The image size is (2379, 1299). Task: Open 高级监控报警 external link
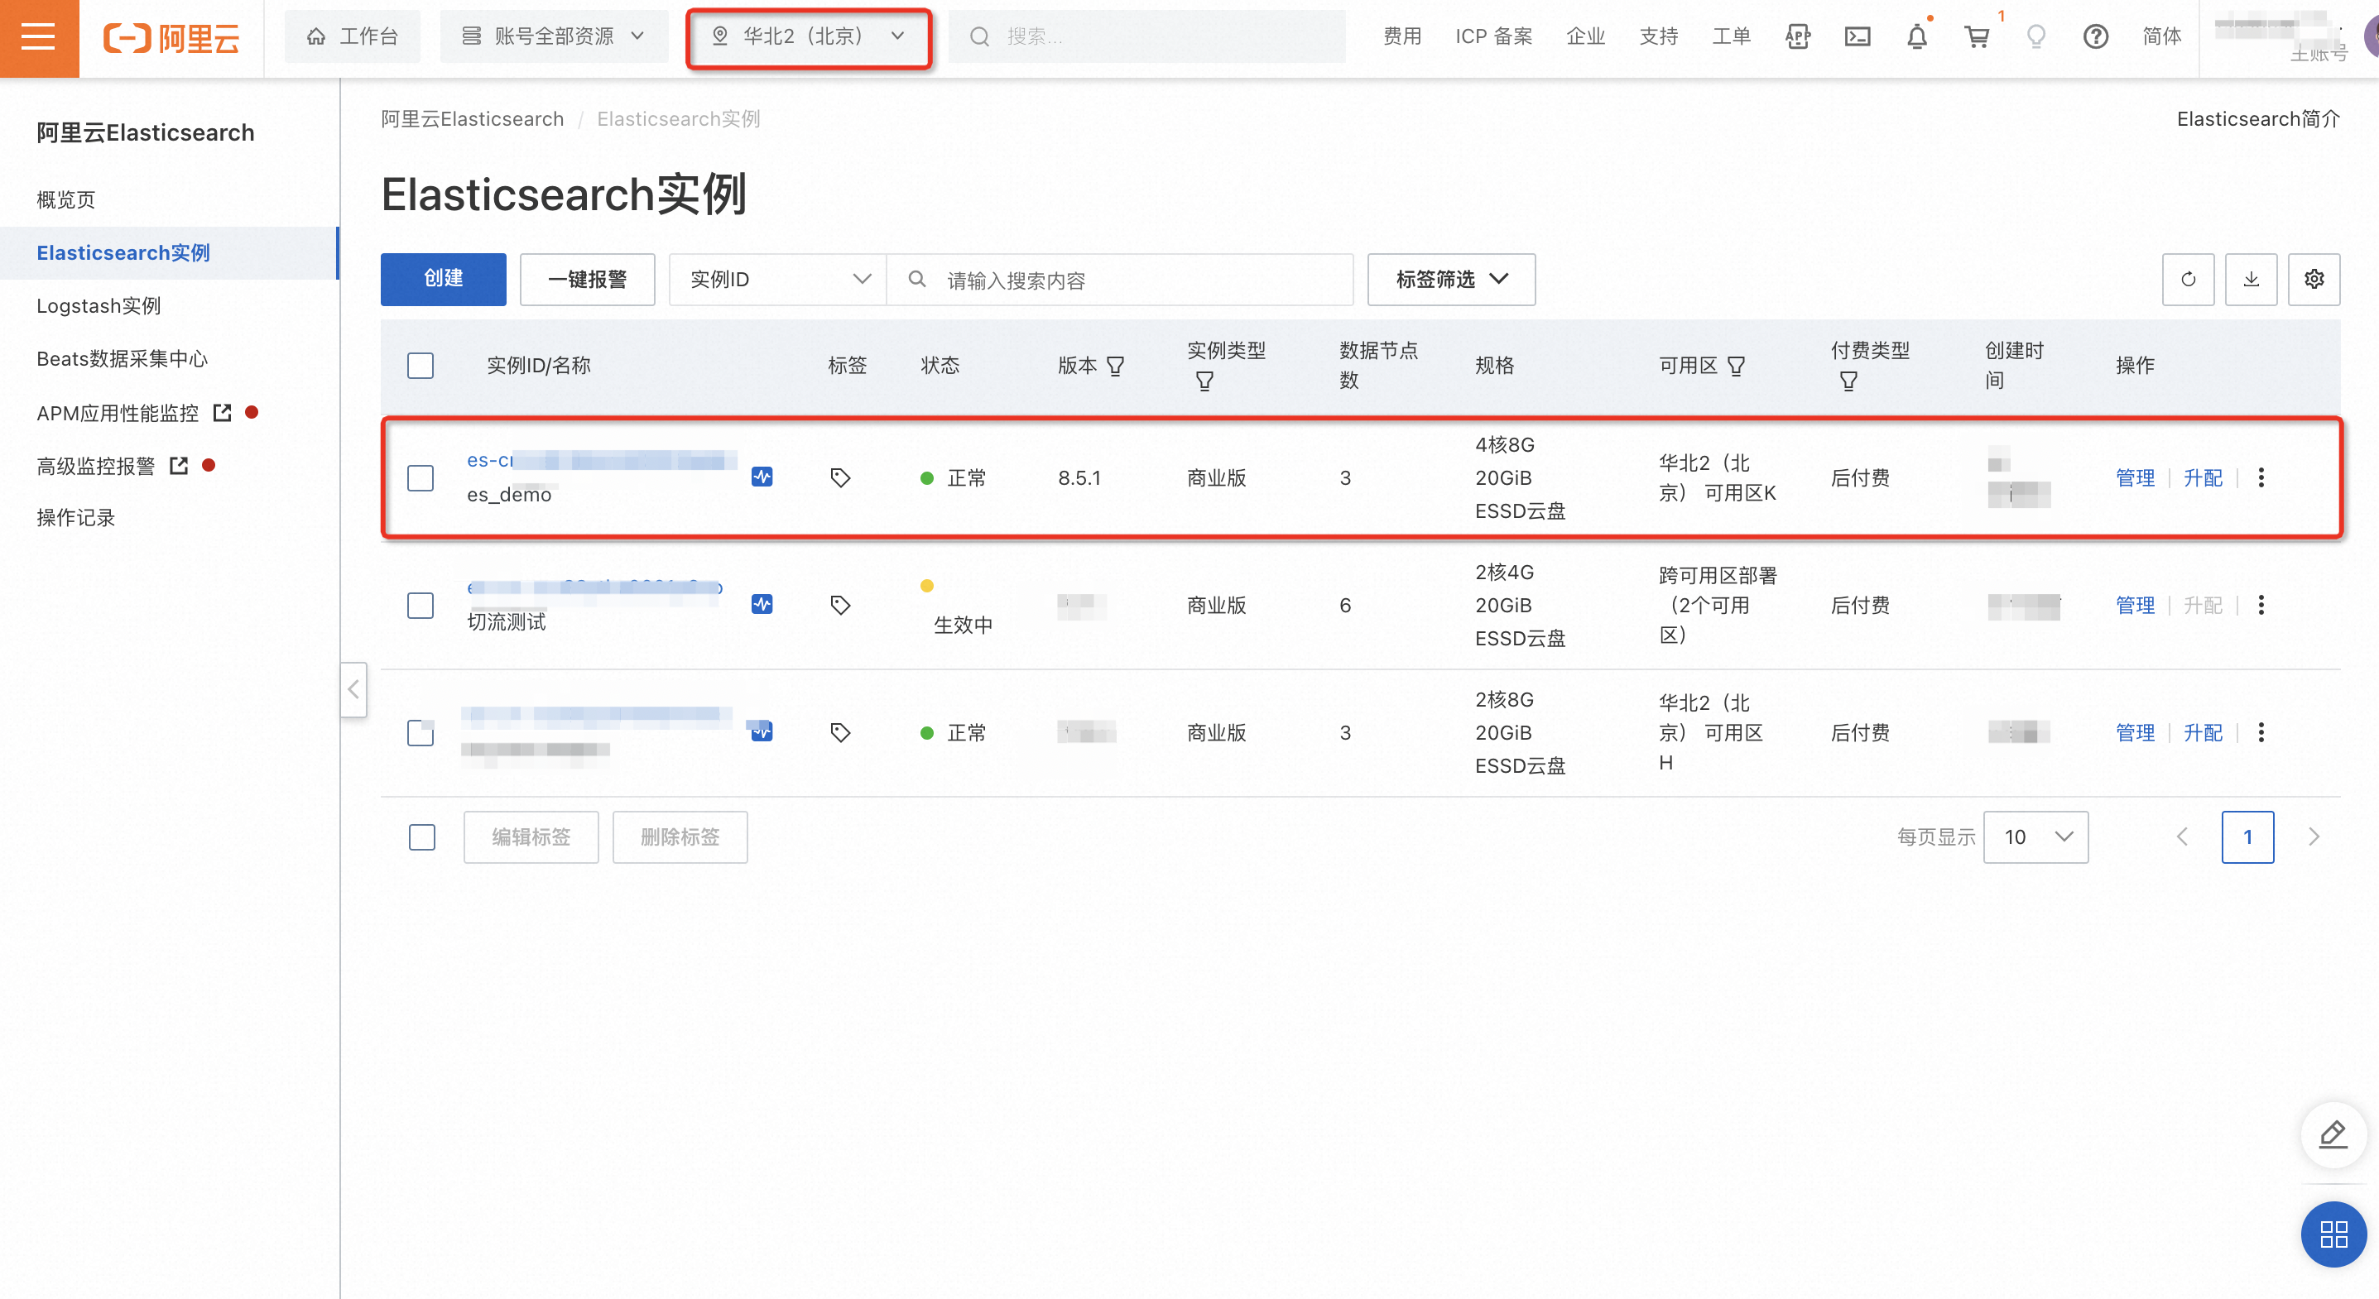112,465
